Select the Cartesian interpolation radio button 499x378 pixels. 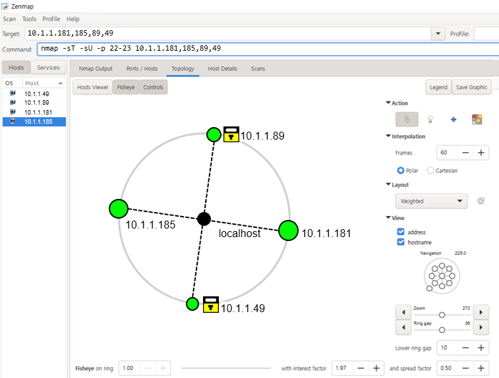click(430, 171)
